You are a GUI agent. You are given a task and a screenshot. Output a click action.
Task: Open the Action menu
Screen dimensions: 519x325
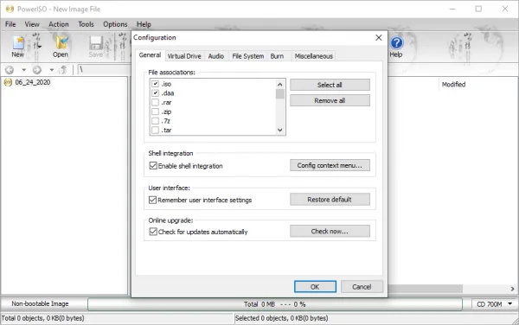[59, 24]
